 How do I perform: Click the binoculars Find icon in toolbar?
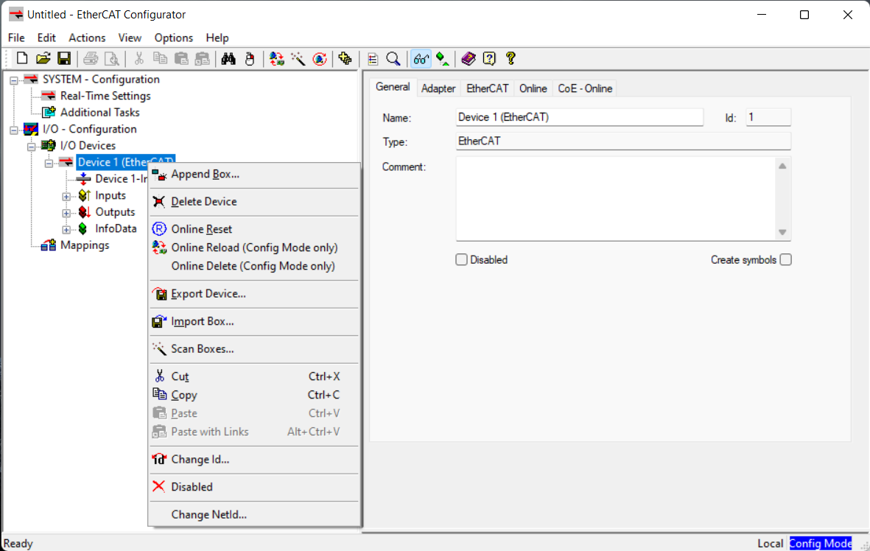[x=228, y=58]
